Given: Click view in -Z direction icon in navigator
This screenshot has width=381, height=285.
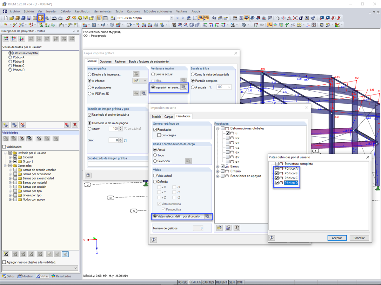Looking at the screenshot, I should pyautogui.click(x=22, y=39).
